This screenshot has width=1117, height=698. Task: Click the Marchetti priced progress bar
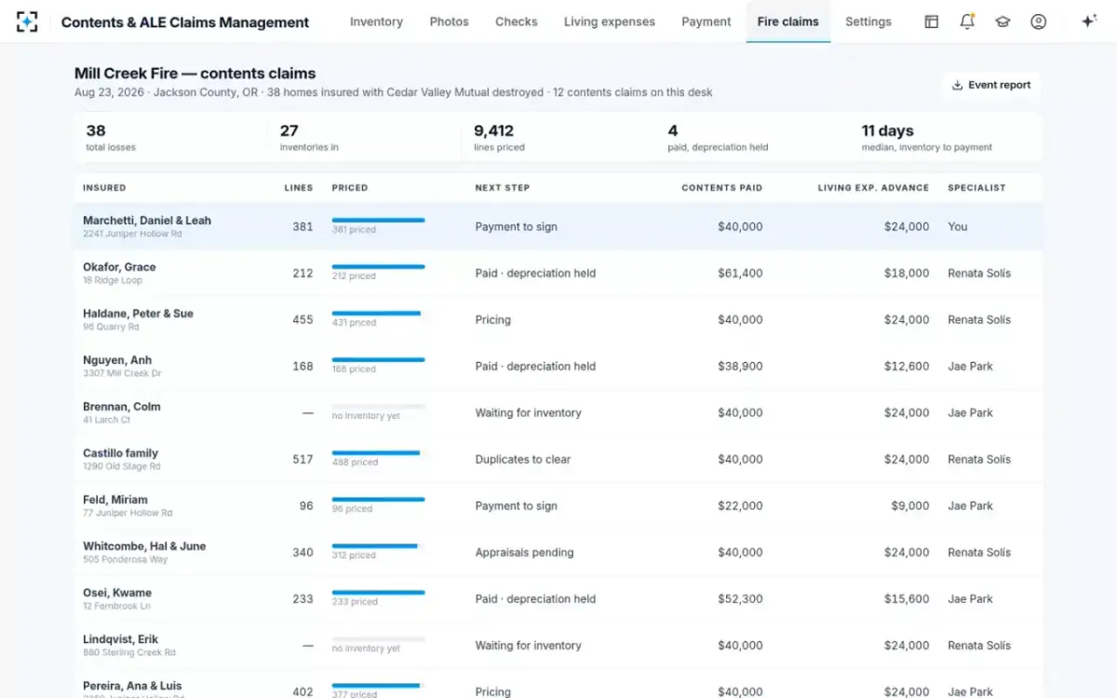378,221
